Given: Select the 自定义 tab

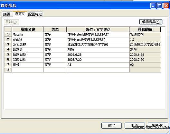Looking at the screenshot, I should (20, 14).
